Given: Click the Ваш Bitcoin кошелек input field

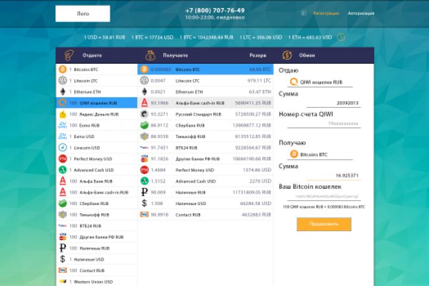Looking at the screenshot, I should (x=324, y=196).
